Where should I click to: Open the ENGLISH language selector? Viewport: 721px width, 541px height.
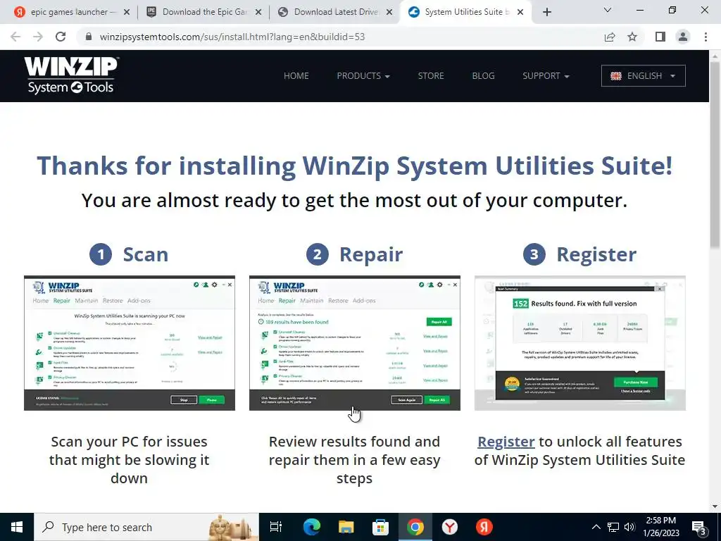click(x=643, y=76)
